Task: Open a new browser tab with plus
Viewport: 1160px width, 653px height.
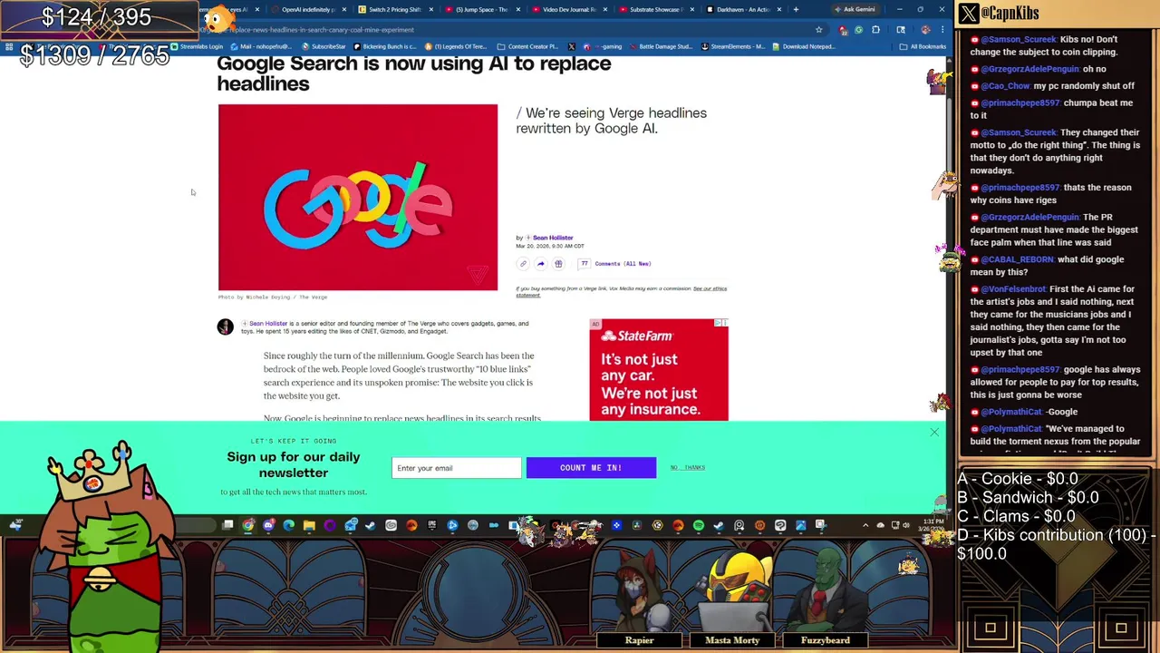Action: (796, 10)
